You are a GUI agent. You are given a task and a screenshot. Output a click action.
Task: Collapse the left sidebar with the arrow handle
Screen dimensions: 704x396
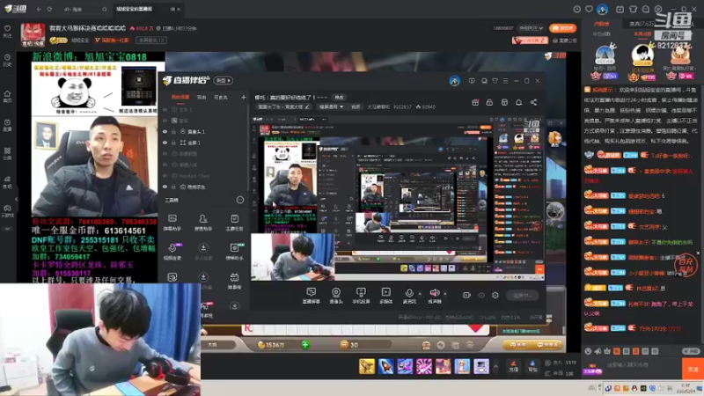pyautogui.click(x=16, y=199)
